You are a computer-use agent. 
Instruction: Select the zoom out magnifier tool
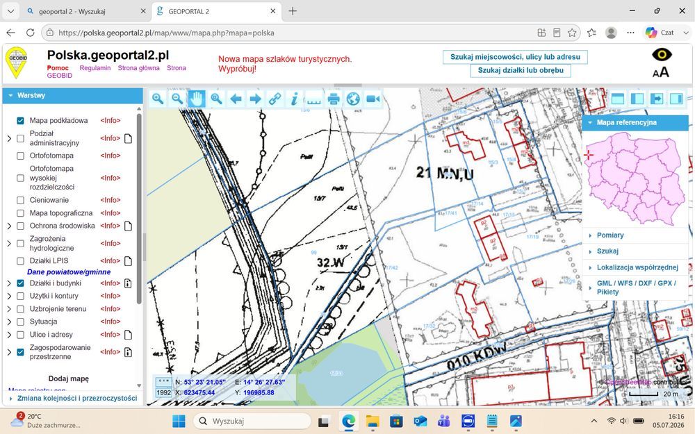click(177, 99)
